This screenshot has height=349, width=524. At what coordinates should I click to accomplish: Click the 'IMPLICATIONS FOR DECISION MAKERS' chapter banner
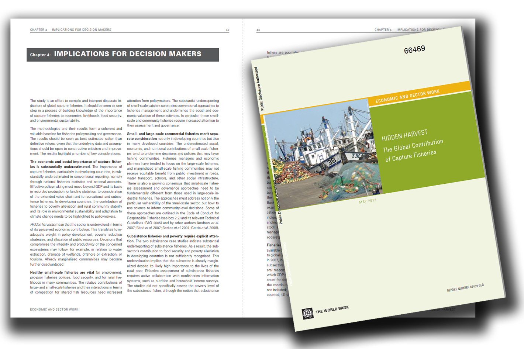pyautogui.click(x=123, y=55)
